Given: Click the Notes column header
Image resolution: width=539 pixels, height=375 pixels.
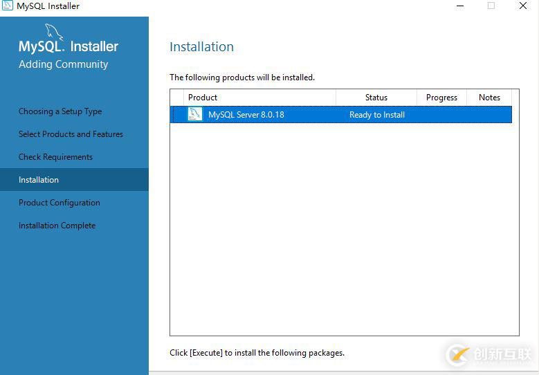Looking at the screenshot, I should [489, 98].
